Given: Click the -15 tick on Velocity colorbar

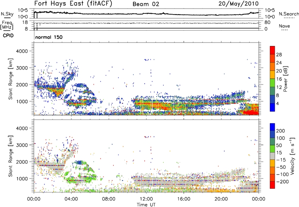Looking at the screenshot, I should [281, 160].
